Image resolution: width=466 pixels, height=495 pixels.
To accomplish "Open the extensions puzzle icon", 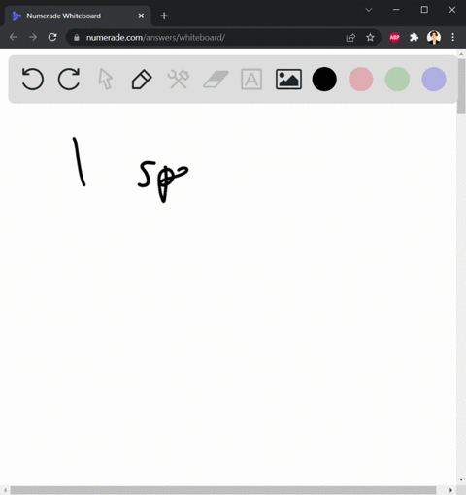I will (414, 37).
